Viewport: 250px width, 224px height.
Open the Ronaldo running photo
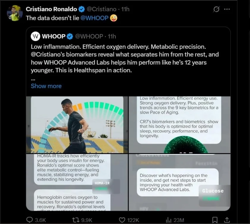(77, 125)
